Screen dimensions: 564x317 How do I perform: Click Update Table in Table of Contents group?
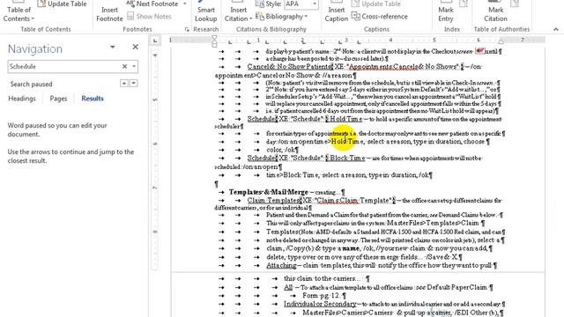[63, 4]
